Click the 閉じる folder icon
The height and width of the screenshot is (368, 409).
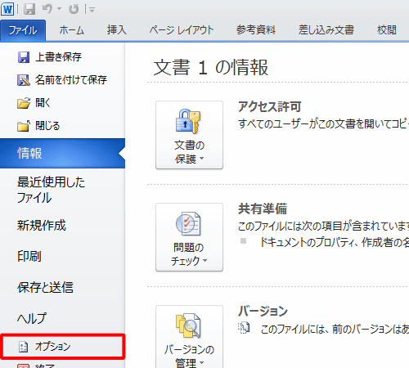click(24, 126)
